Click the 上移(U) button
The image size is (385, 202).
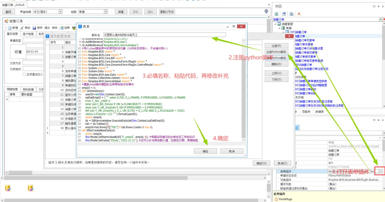tap(276, 73)
